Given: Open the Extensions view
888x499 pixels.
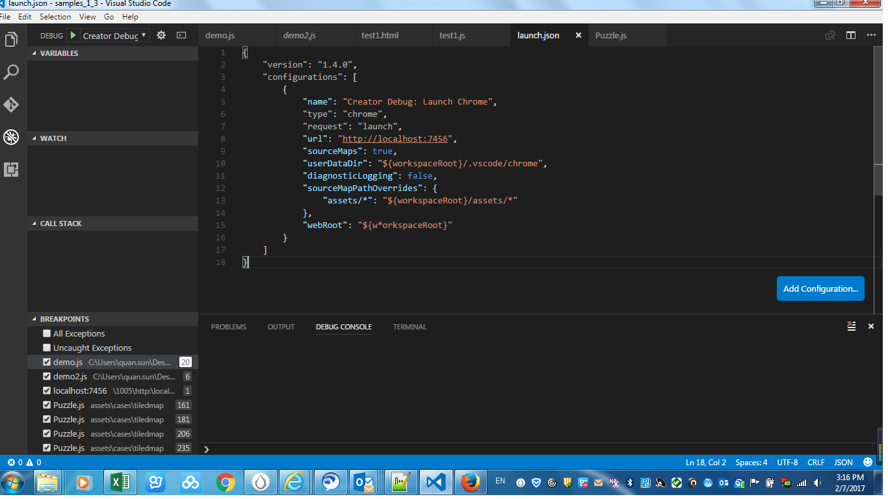Looking at the screenshot, I should point(11,170).
